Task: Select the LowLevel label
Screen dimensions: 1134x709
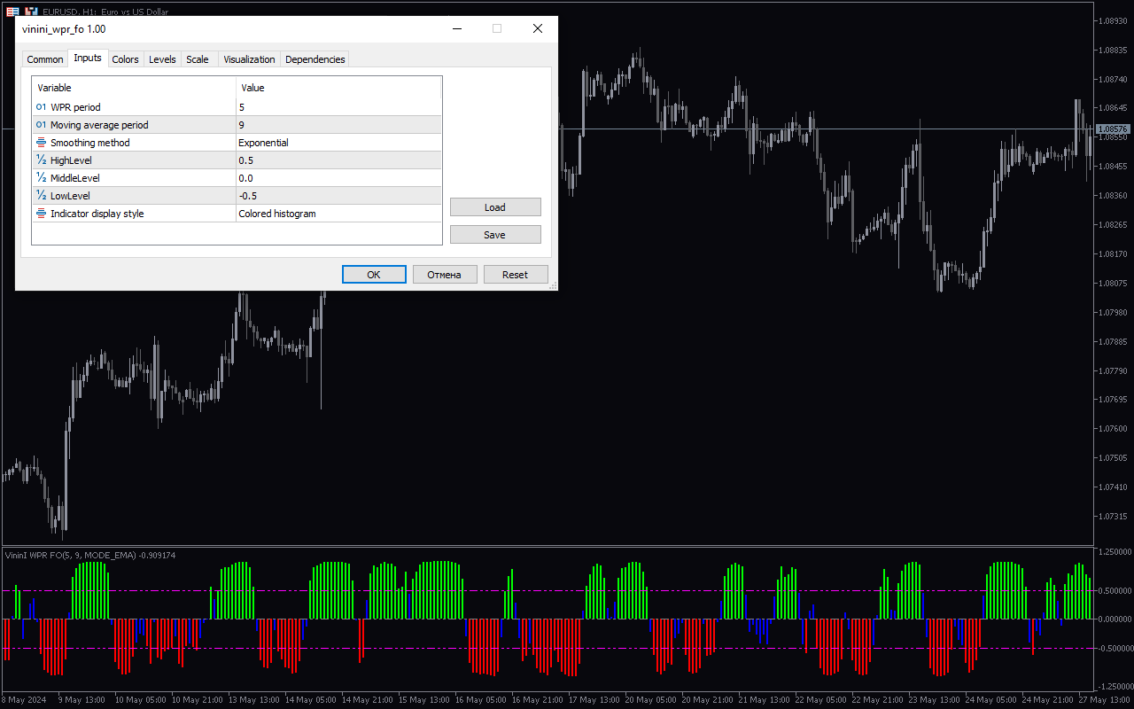Action: (x=70, y=196)
